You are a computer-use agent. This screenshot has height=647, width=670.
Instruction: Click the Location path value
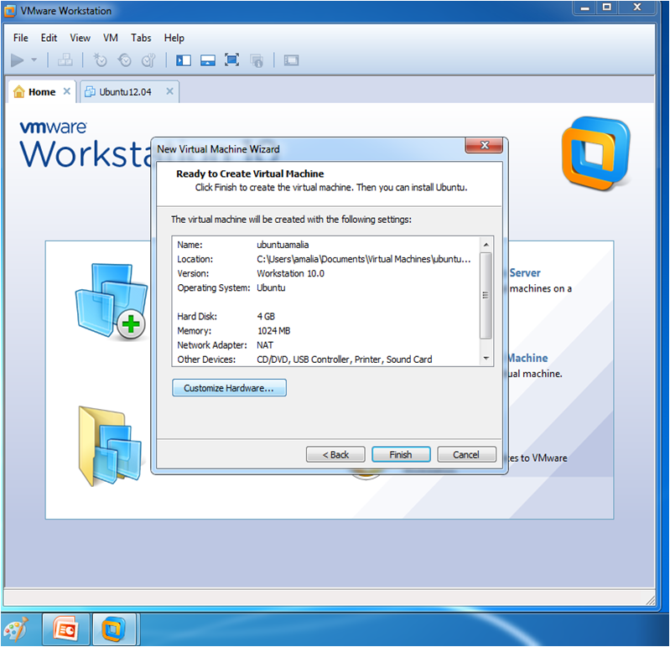[x=364, y=259]
